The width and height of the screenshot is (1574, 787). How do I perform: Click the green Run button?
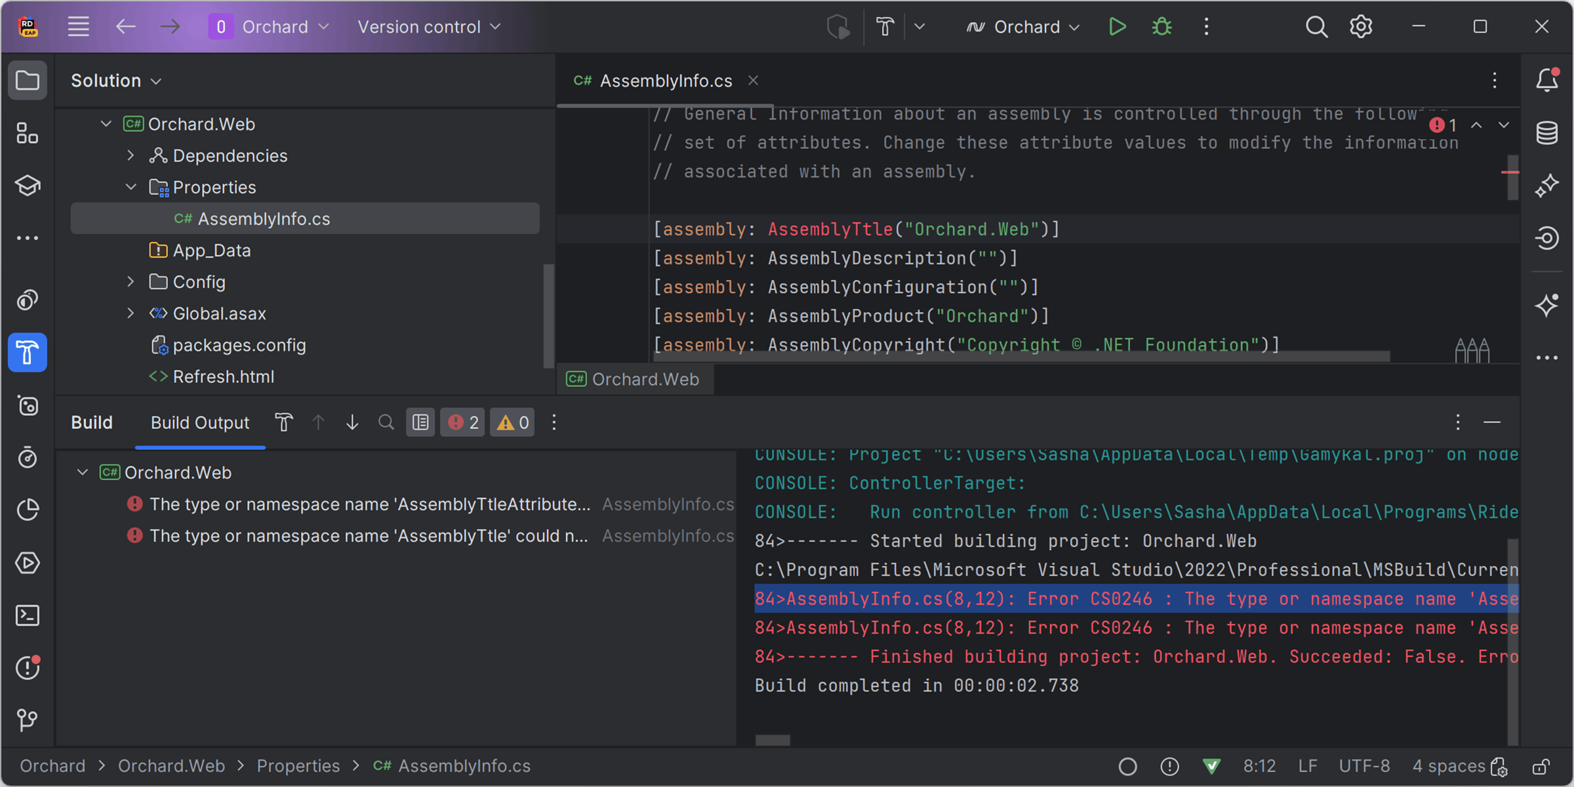coord(1117,27)
